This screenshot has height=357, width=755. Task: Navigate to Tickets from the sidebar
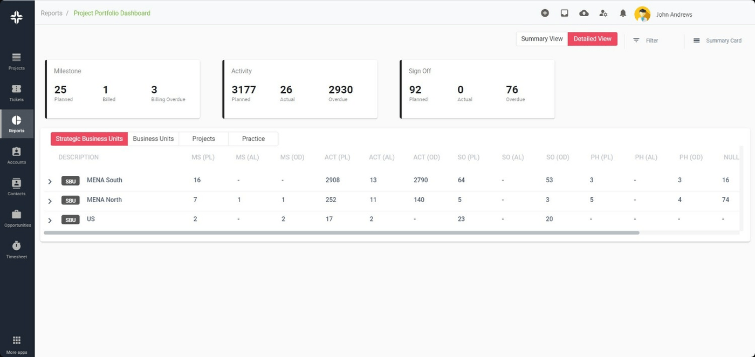[16, 92]
